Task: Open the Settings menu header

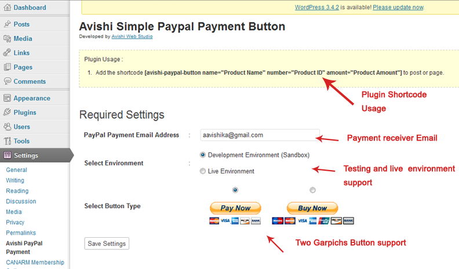Action: [x=35, y=156]
